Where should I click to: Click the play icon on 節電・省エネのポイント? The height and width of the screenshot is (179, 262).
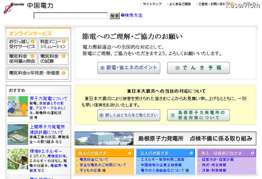(102, 68)
